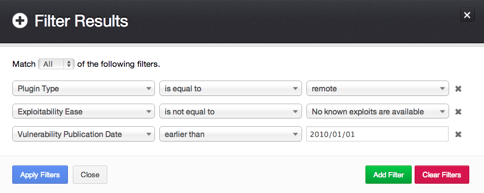This screenshot has height=193, width=484.
Task: Delete the Vulnerability Publication Date filter row
Action: [x=458, y=134]
